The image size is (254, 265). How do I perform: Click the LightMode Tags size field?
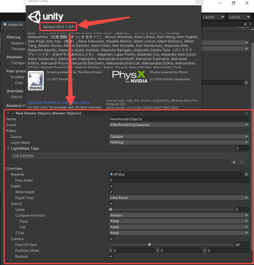(x=242, y=148)
